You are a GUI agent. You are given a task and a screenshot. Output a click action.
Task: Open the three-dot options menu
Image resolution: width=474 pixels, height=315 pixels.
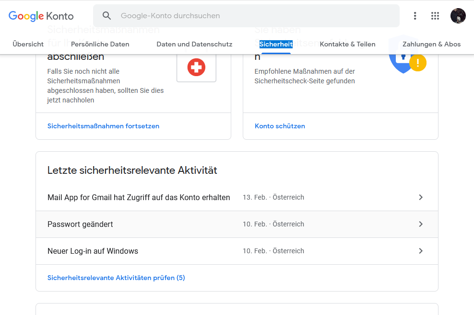click(415, 16)
